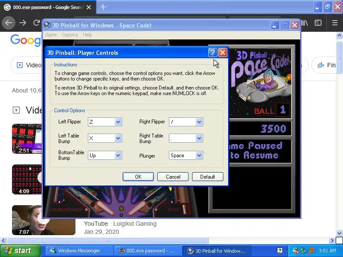
Task: Click the 3:51 AM system clock
Action: pos(327,251)
